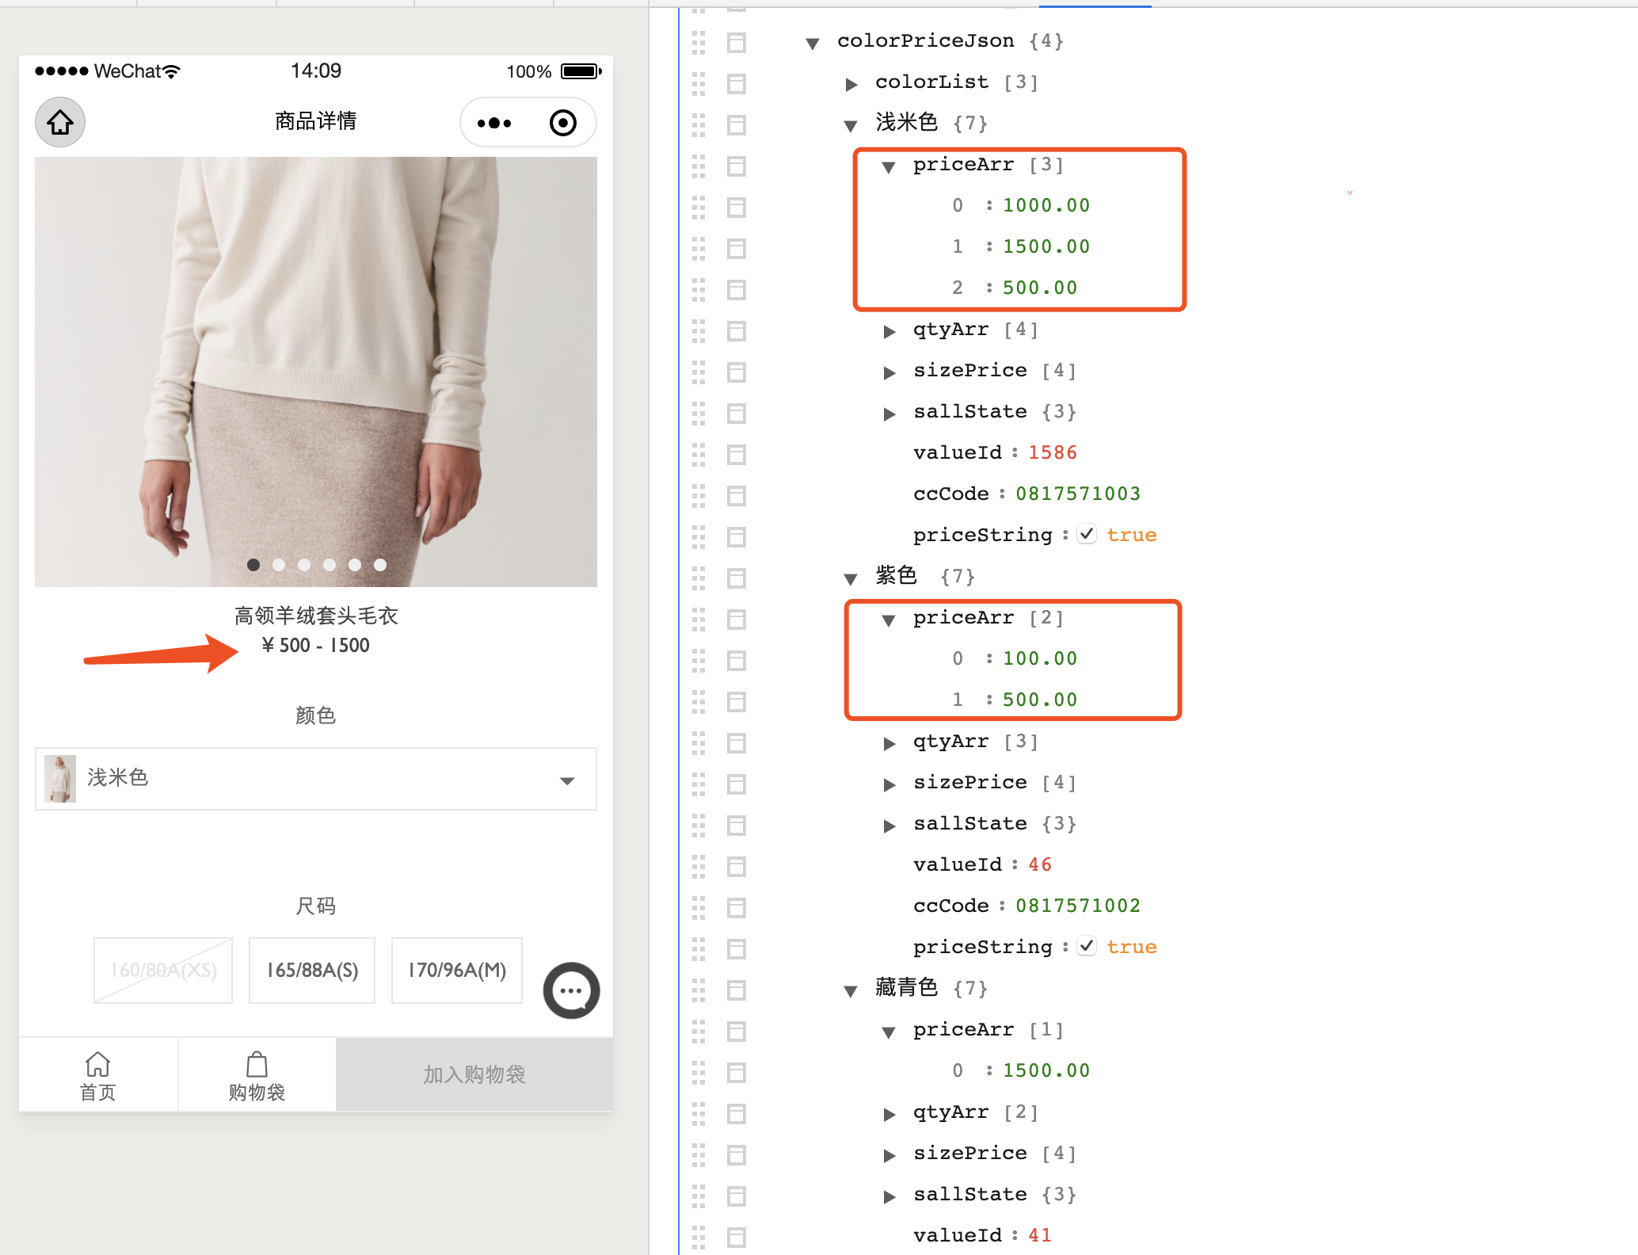Open the 购物袋 shopping bag icon
The image size is (1638, 1255).
(257, 1064)
